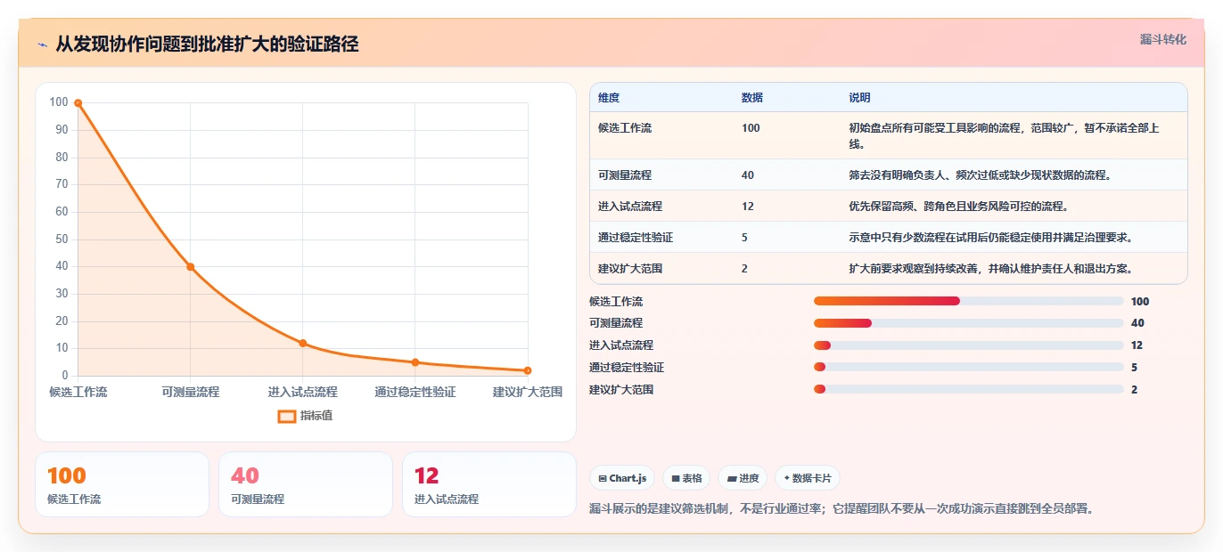Click the value 2 beside the progress bar
The width and height of the screenshot is (1223, 552).
(1134, 390)
